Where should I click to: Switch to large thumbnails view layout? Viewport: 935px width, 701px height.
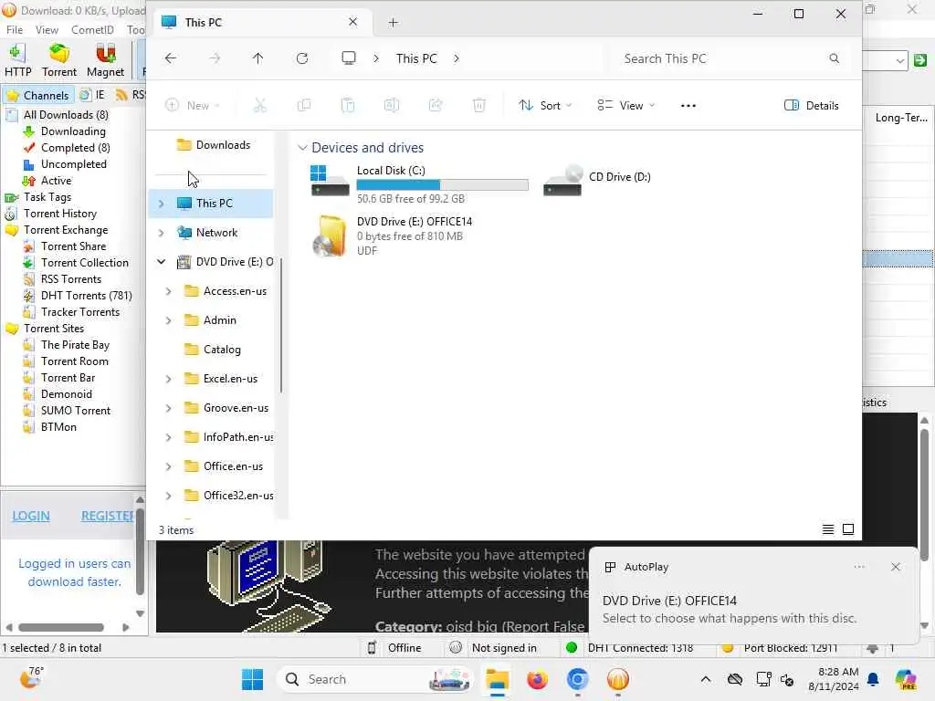848,529
